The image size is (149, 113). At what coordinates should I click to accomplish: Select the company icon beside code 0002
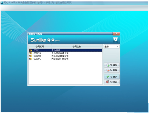click(31, 50)
